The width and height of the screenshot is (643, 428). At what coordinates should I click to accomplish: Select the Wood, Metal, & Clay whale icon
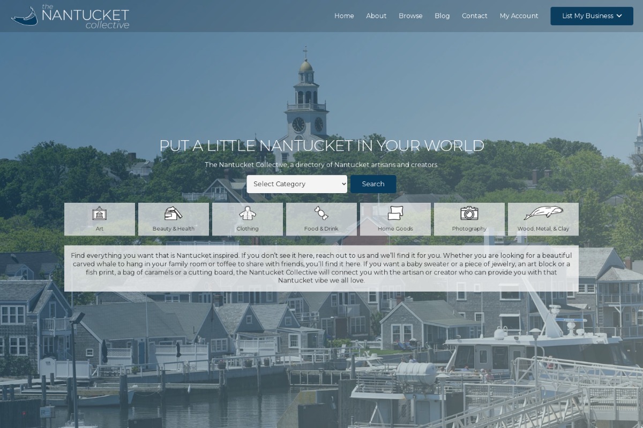click(x=543, y=213)
